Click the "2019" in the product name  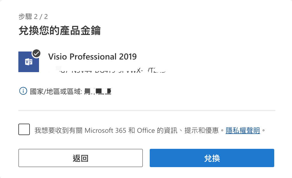[x=127, y=57]
